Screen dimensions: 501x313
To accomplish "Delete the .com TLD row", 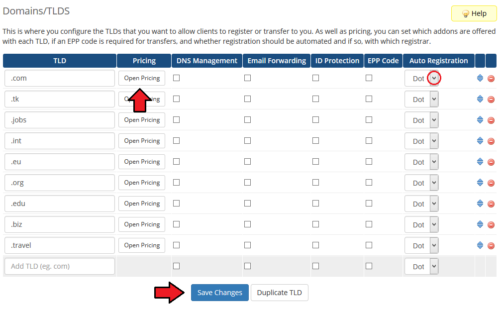I will (491, 79).
